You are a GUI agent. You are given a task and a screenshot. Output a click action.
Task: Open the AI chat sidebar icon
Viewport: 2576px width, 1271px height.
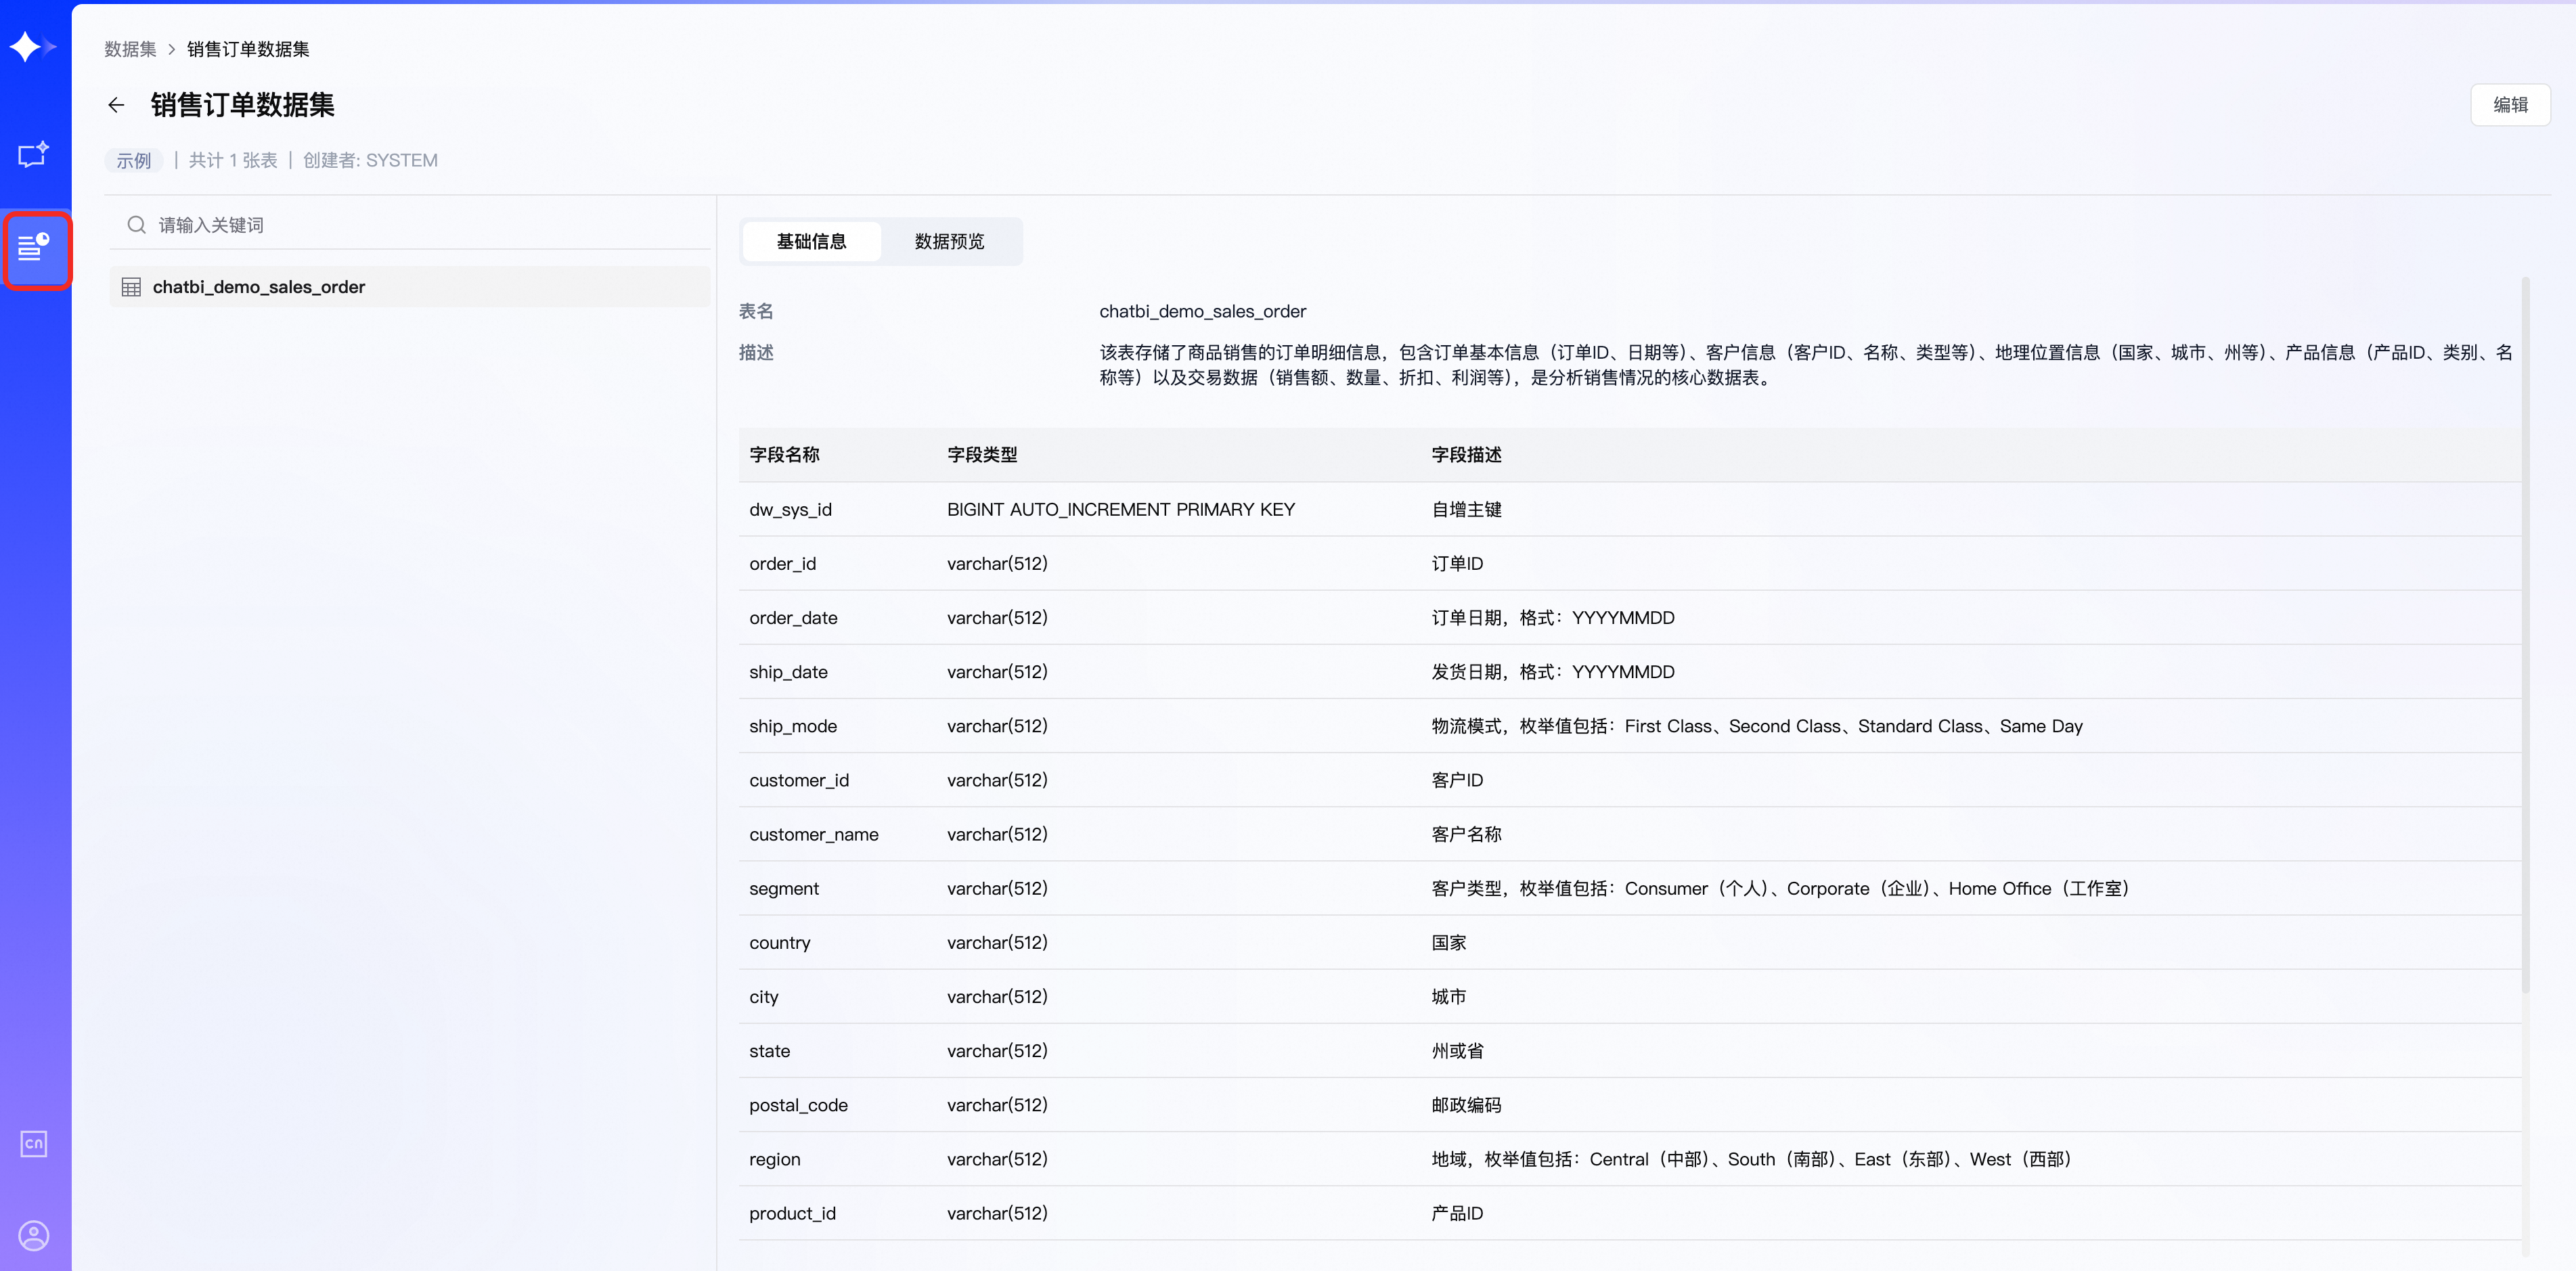(x=33, y=154)
